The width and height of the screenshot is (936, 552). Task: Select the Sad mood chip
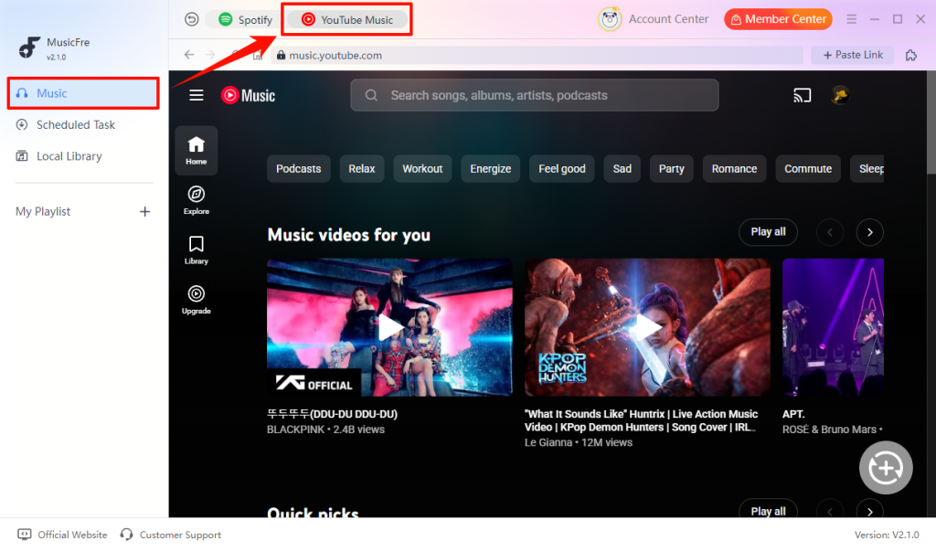[622, 169]
